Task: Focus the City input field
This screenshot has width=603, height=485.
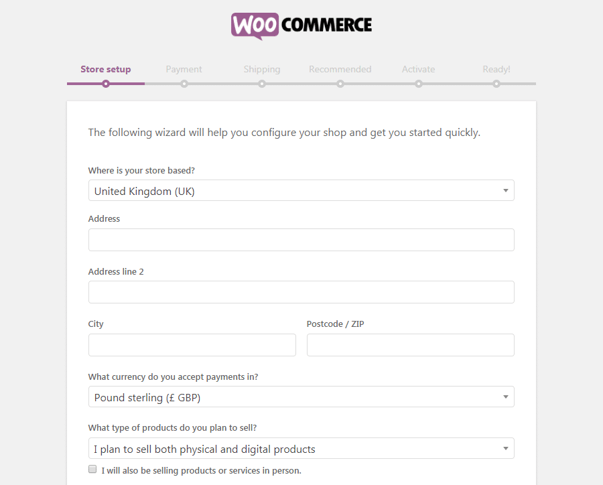Action: pos(192,345)
